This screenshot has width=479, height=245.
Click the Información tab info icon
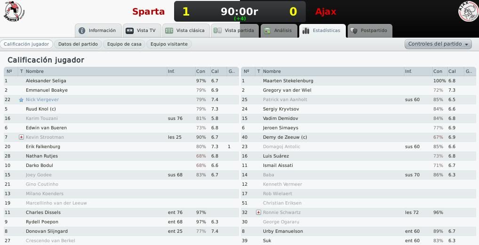click(x=82, y=31)
